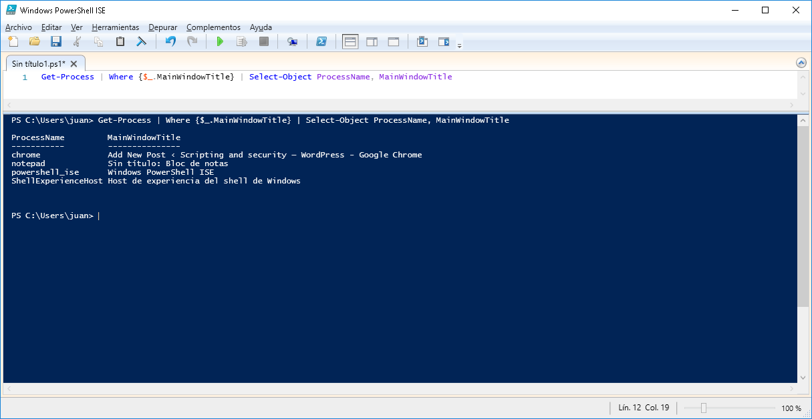Open the Complementos menu

[213, 27]
